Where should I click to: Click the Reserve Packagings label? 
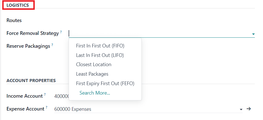[x=28, y=46]
